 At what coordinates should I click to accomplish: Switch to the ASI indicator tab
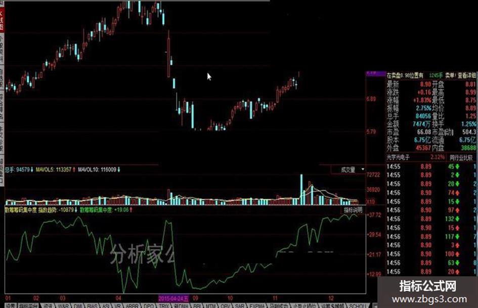106,305
